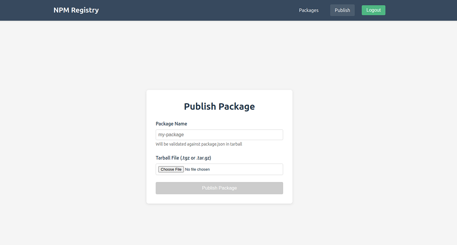Click the 'Publish Package' heading

coord(219,106)
